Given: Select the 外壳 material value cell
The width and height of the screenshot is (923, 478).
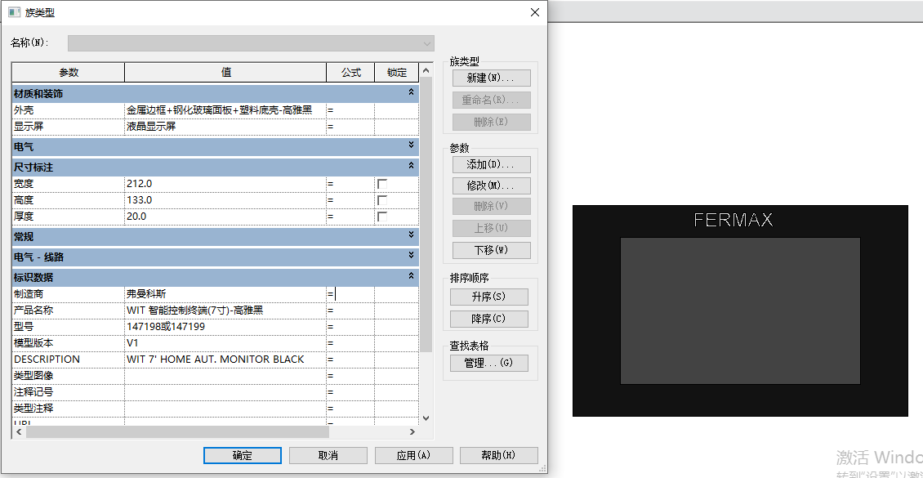Looking at the screenshot, I should click(225, 110).
